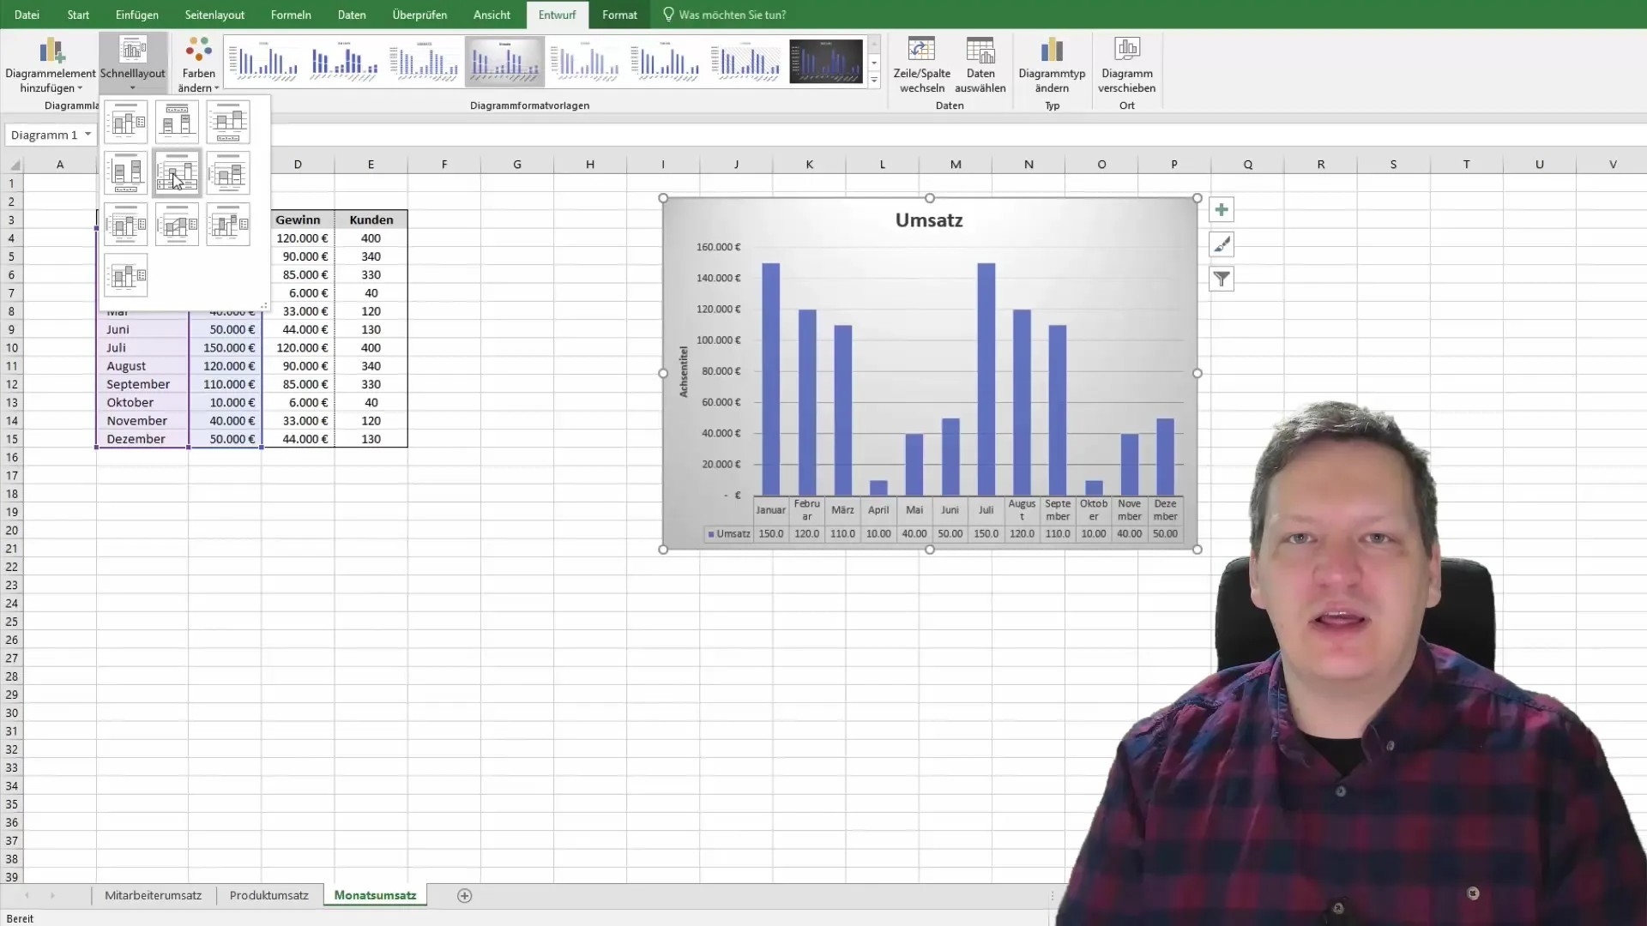Switch to the Daten ribbon tab
Image resolution: width=1647 pixels, height=926 pixels.
point(352,15)
